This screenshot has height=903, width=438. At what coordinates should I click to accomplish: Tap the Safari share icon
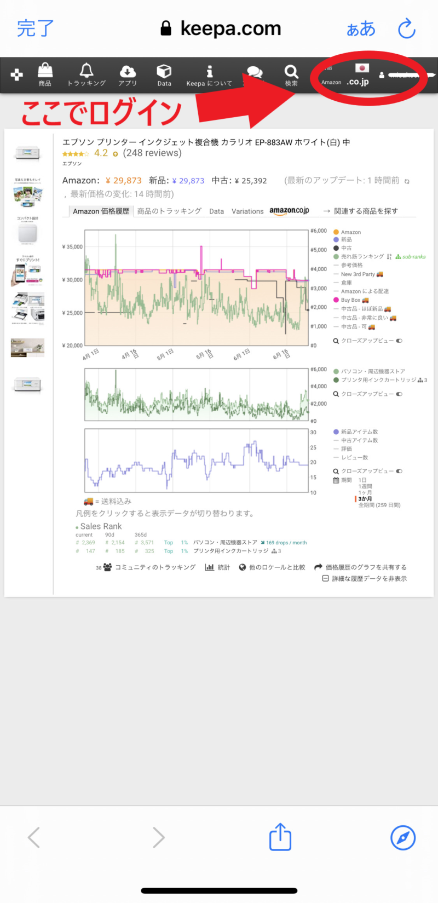point(280,836)
